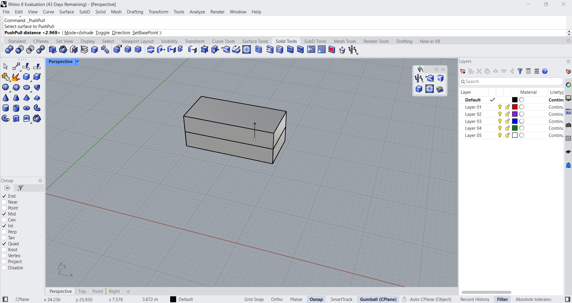Screen dimensions: 572x303
Task: Pick the Torus solid tool
Action: click(27, 108)
